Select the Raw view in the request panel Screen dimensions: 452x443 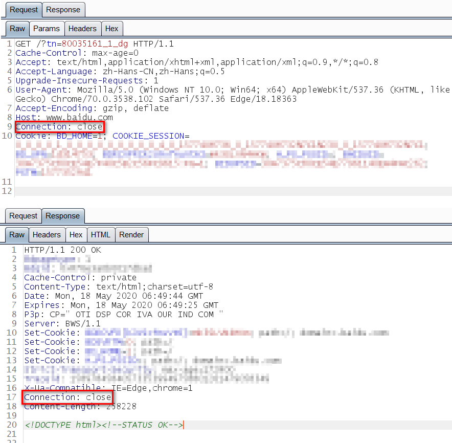click(x=17, y=29)
